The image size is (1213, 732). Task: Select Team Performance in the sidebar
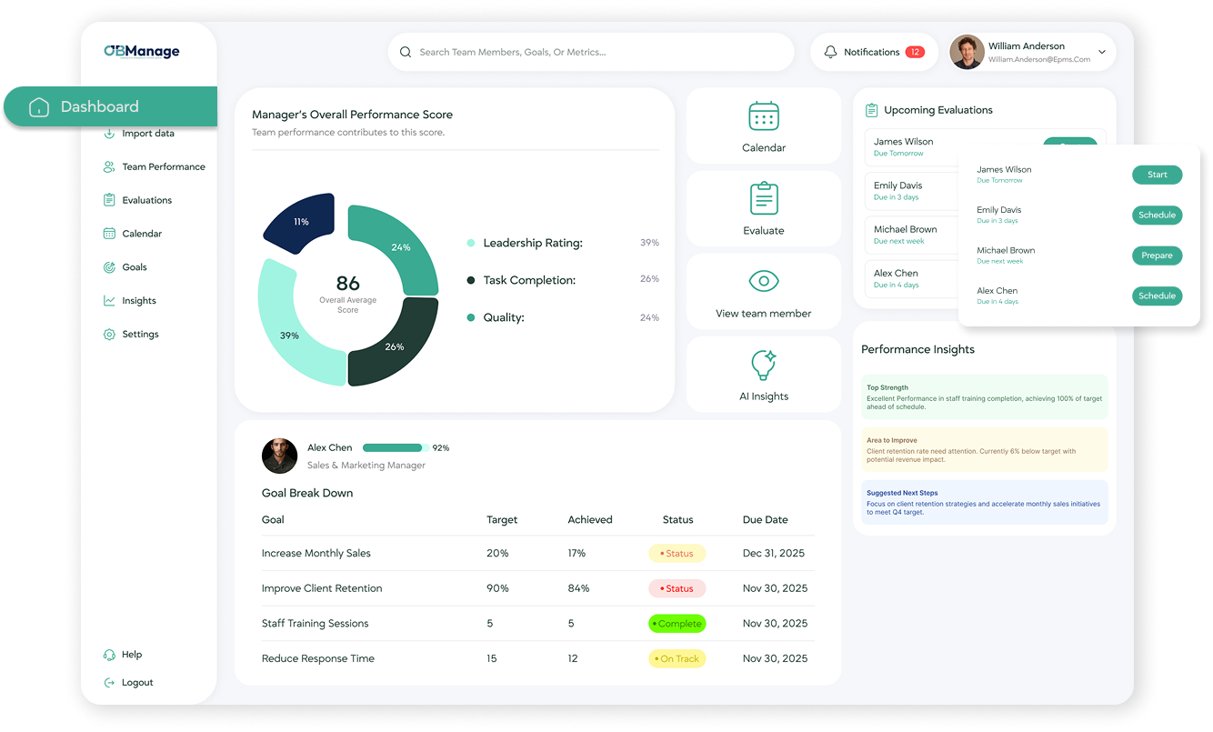[163, 167]
